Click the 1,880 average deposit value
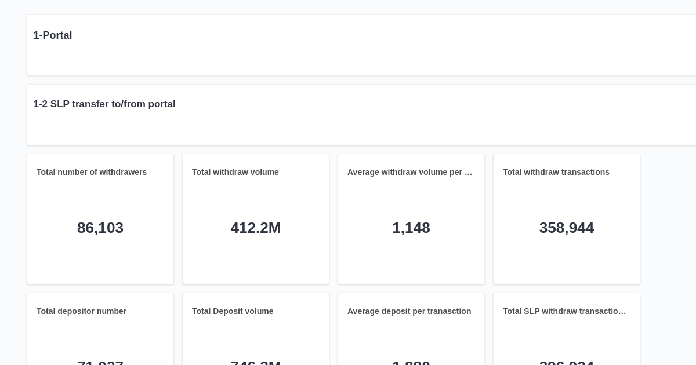Viewport: 696px width, 365px height. (411, 364)
